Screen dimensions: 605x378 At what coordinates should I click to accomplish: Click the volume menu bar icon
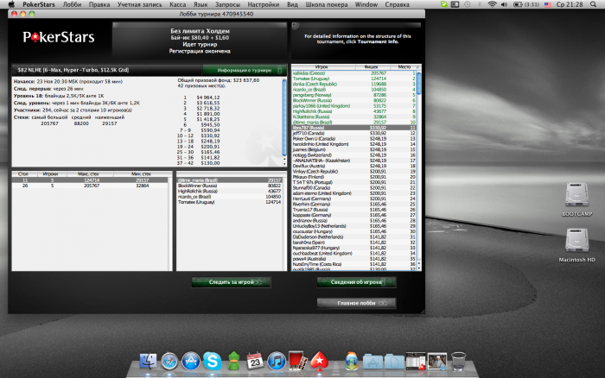(504, 4)
